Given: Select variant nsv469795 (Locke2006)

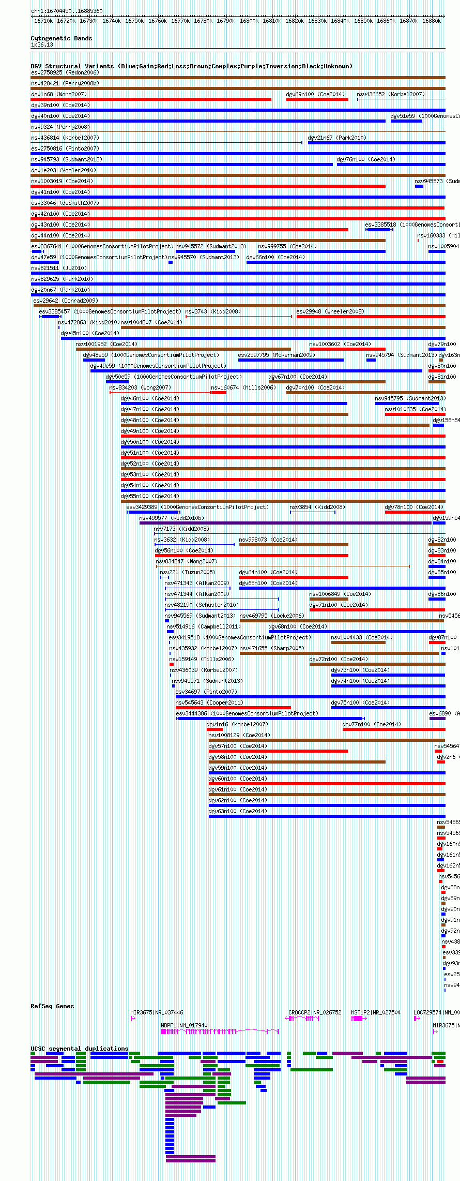Looking at the screenshot, I should [272, 616].
